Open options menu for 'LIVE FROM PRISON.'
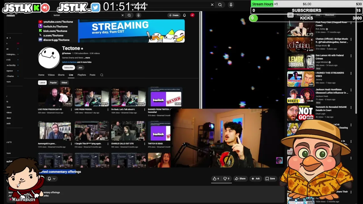Viewport: 363px width, 204px height. coord(108,110)
